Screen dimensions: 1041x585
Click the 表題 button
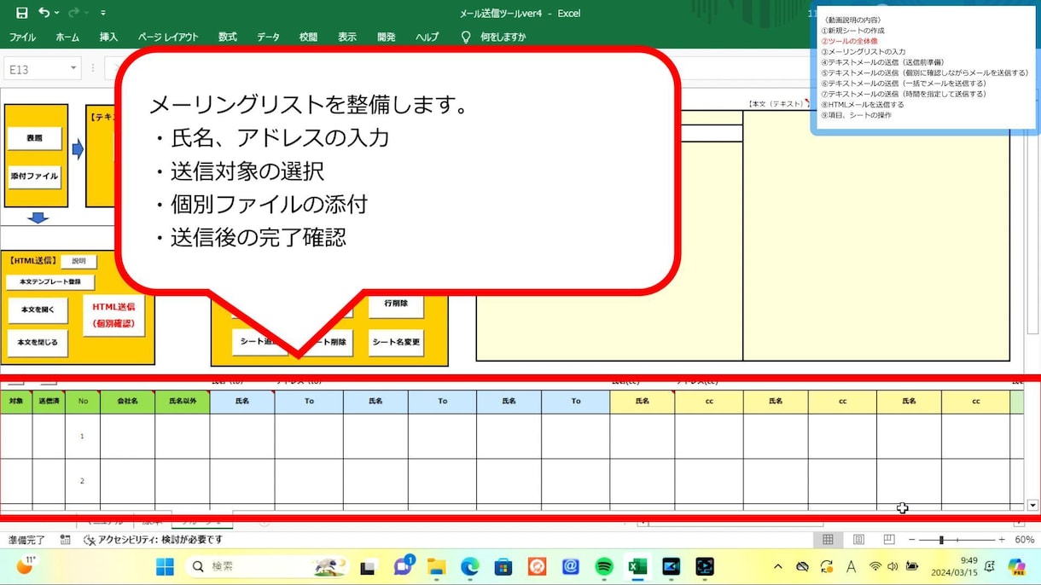[34, 138]
